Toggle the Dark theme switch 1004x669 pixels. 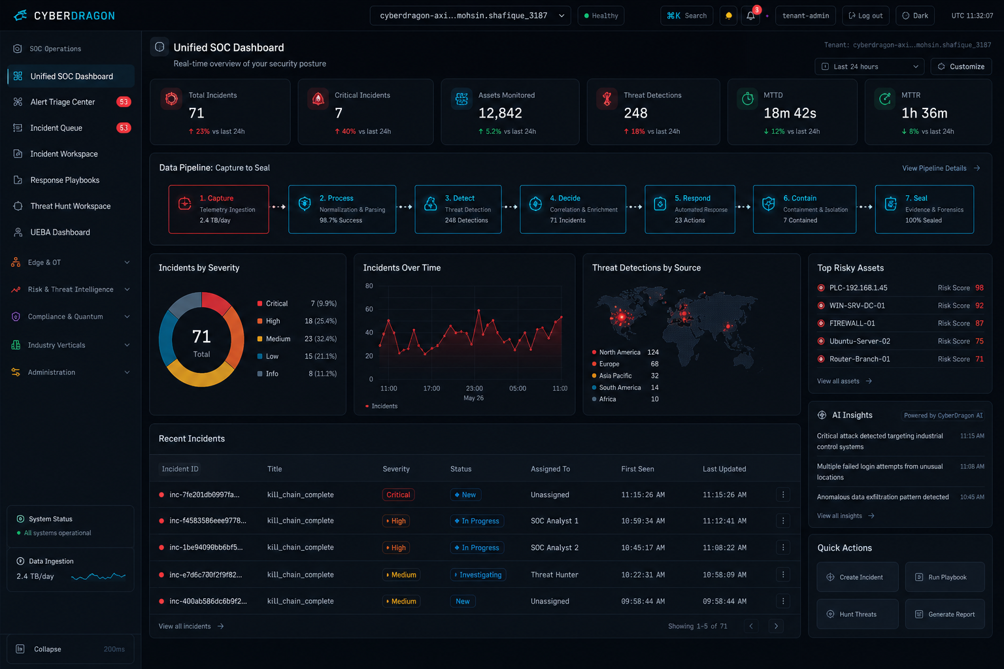point(915,16)
